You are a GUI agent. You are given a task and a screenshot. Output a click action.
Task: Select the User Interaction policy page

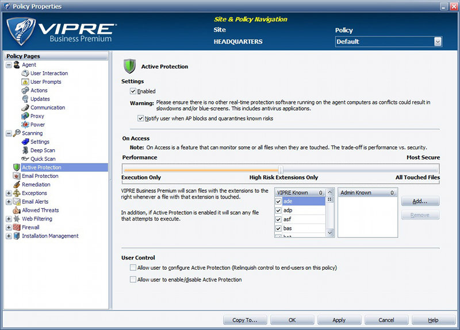tap(49, 73)
